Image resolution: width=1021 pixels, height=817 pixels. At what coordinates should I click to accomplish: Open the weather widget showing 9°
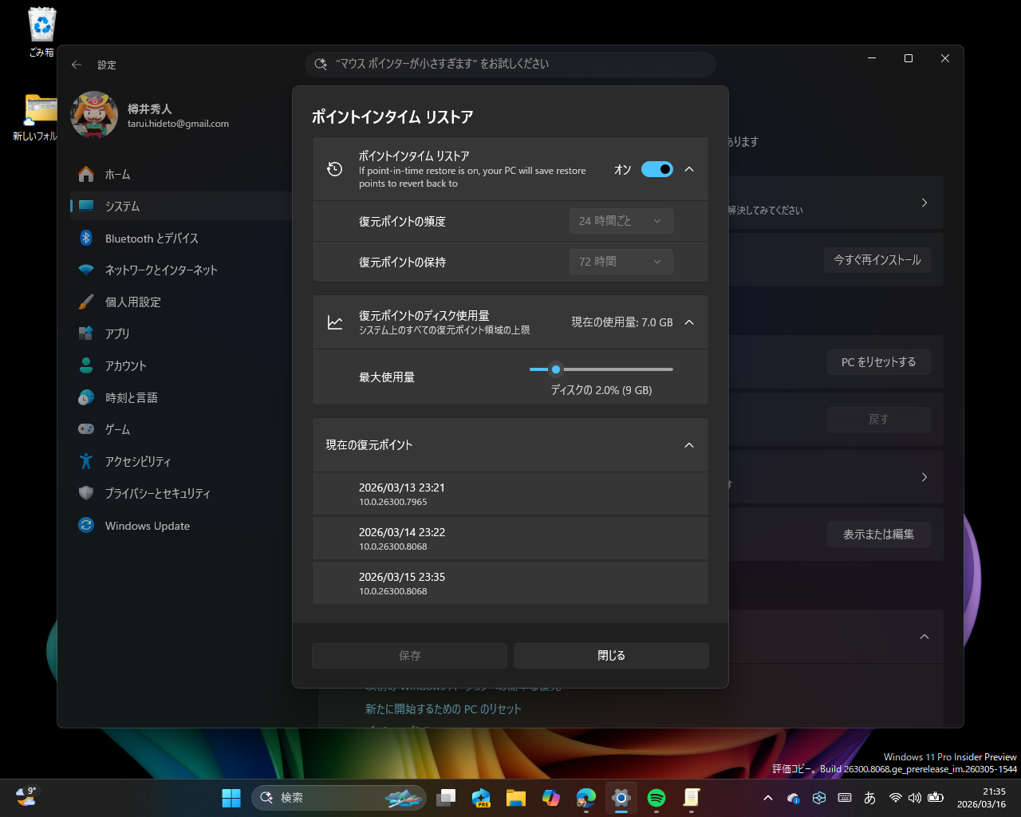click(x=26, y=796)
